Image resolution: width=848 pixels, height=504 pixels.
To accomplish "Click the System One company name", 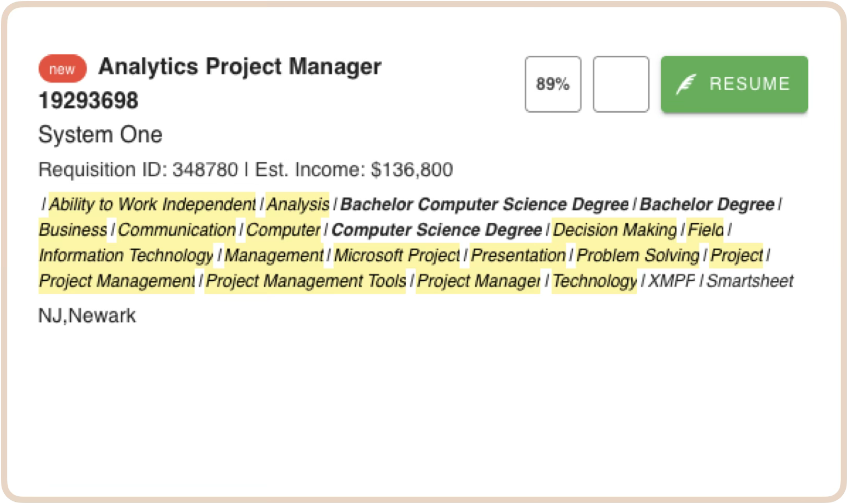I will click(100, 135).
